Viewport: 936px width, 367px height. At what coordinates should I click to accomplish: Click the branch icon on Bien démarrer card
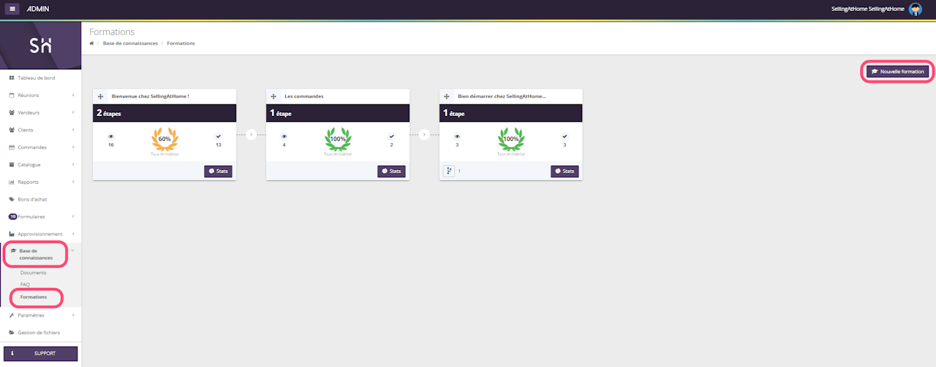pos(449,171)
